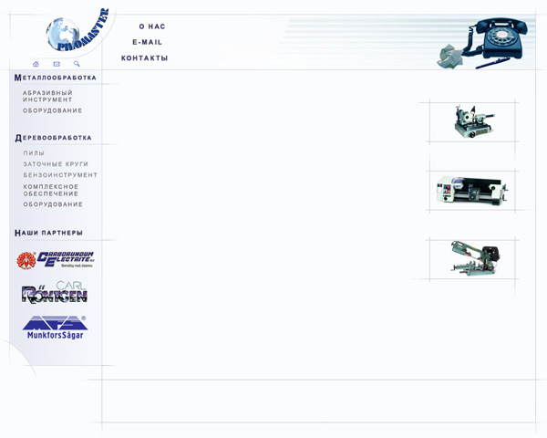Image resolution: width=547 pixels, height=438 pixels.
Task: Click the Promaster globe logo
Action: point(76,34)
